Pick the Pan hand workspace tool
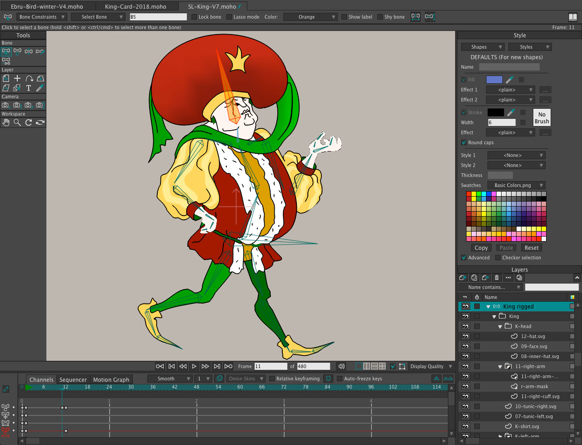This screenshot has width=582, height=445. click(6, 122)
